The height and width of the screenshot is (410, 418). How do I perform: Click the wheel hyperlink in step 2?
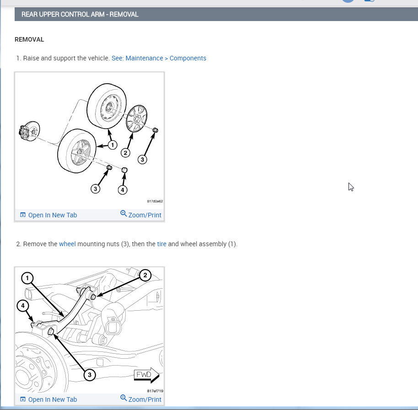click(67, 244)
